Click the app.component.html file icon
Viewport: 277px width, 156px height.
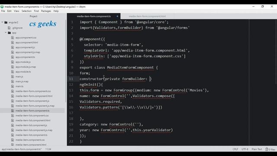[x=13, y=42]
